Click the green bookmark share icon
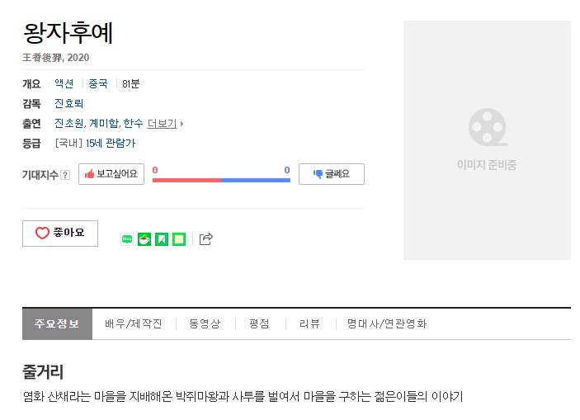The height and width of the screenshot is (420, 580). pos(162,239)
